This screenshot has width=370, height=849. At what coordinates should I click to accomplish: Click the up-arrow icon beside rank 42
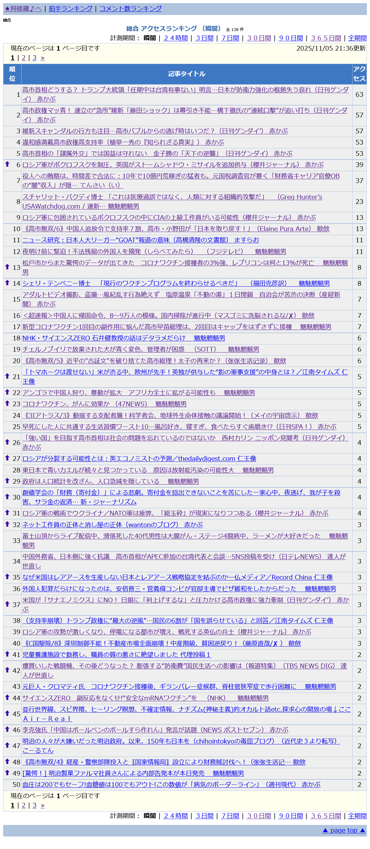click(7, 670)
